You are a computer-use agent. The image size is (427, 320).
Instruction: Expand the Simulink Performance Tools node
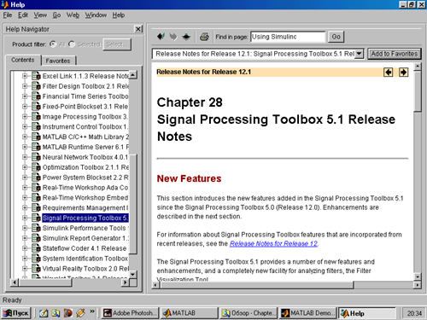tap(25, 228)
